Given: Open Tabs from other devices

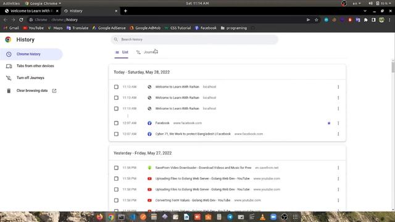Looking at the screenshot, I should (x=31, y=66).
